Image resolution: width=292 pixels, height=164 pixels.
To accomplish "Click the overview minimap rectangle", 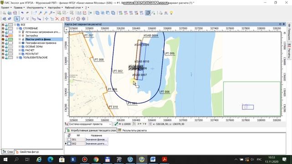I will pyautogui.click(x=248, y=107).
